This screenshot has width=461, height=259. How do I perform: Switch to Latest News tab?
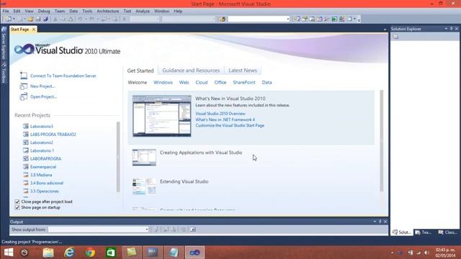click(x=243, y=71)
